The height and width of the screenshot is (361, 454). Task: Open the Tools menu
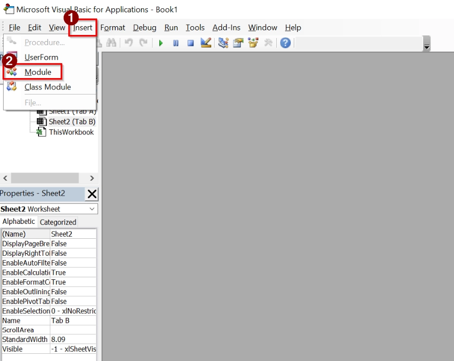[x=195, y=28]
